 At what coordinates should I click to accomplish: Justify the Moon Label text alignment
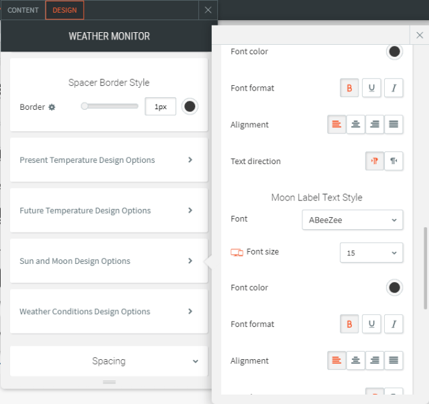pos(393,360)
